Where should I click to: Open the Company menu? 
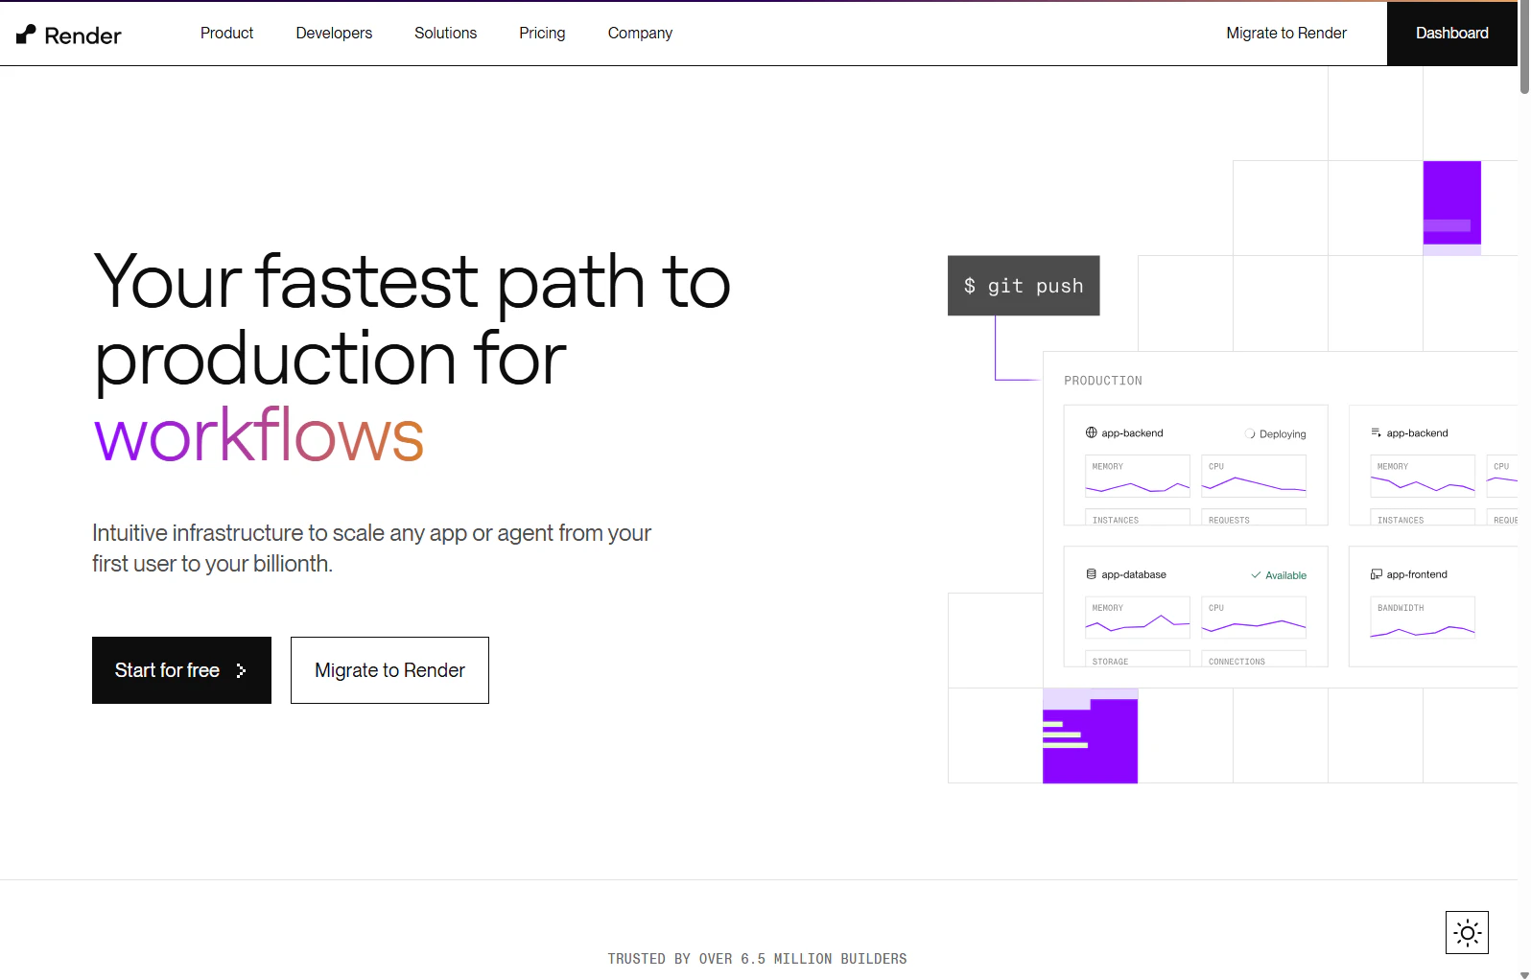[640, 33]
